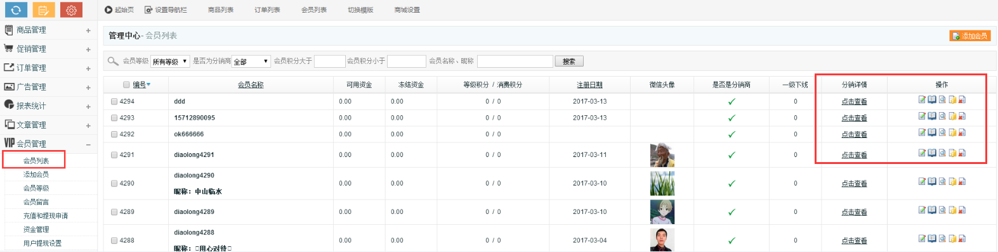Check the checkbox for member 4294
Screen dimensions: 998x252
[x=114, y=101]
